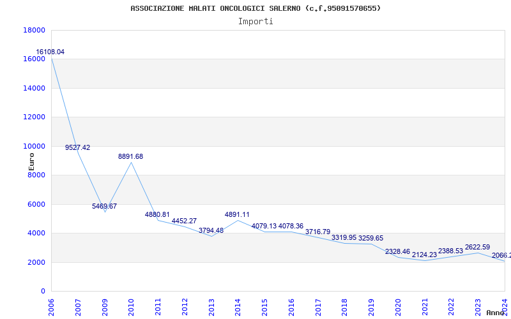The width and height of the screenshot is (511, 319).
Task: Select the 2622.59 data label
Action: click(477, 247)
